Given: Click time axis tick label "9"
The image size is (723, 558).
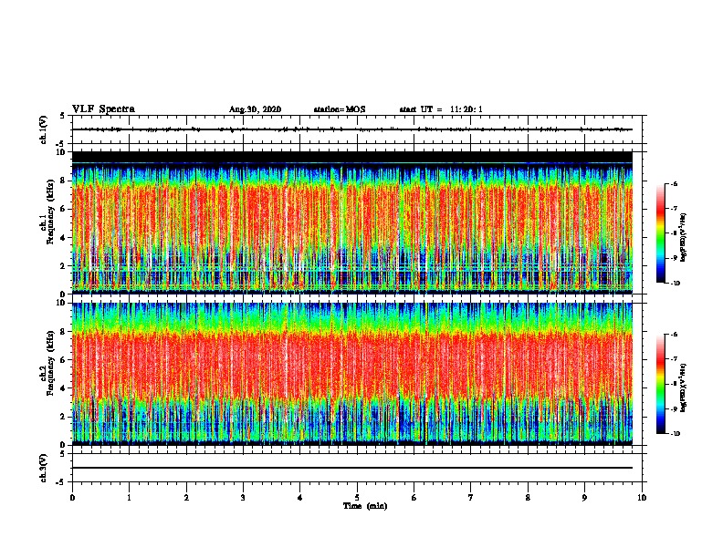Looking at the screenshot, I should coord(584,498).
